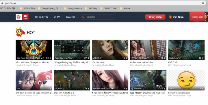The image size is (208, 105).
Task: Open the Tôn Tuyết Ninh stream thumbnail
Action: pyautogui.click(x=110, y=80)
